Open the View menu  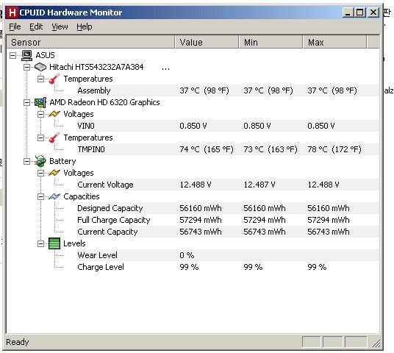(x=60, y=26)
